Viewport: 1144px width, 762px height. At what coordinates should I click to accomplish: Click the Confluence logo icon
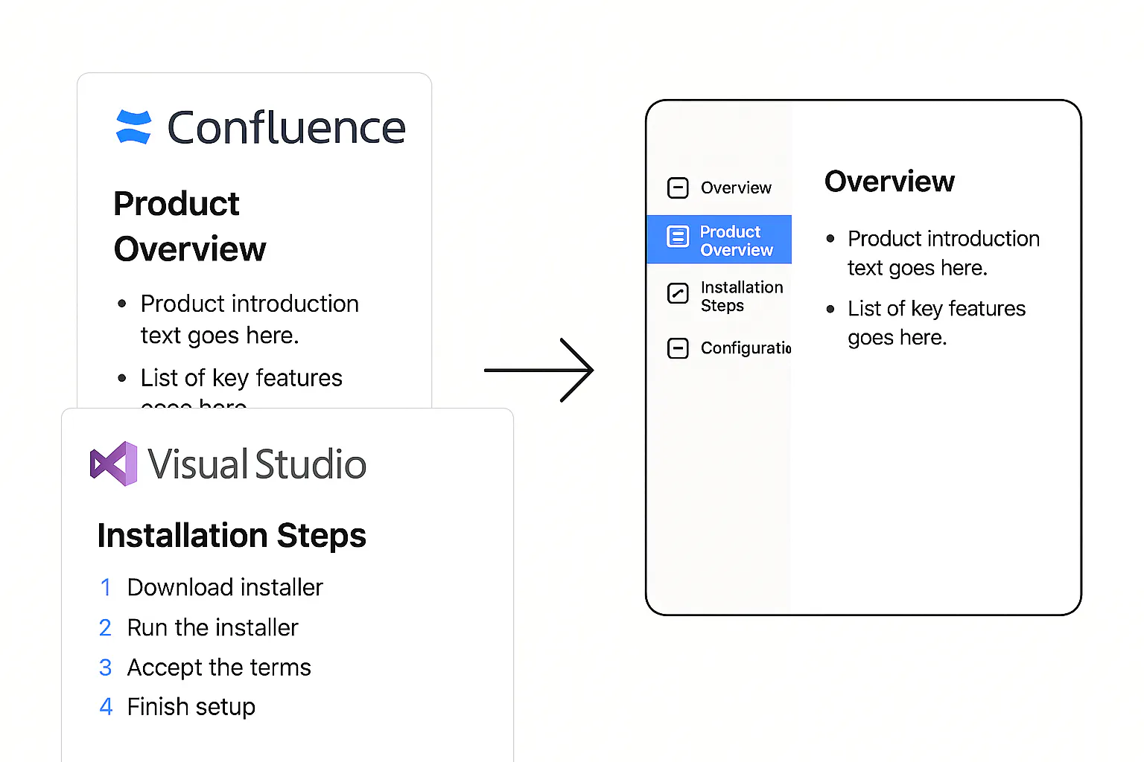point(134,127)
